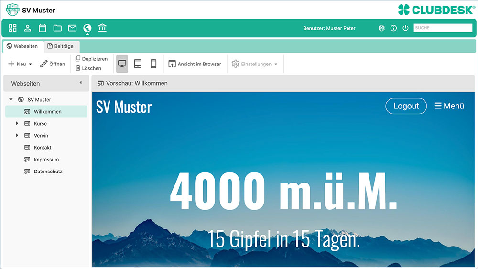Click the power logout icon
Image resolution: width=478 pixels, height=269 pixels.
pos(405,28)
